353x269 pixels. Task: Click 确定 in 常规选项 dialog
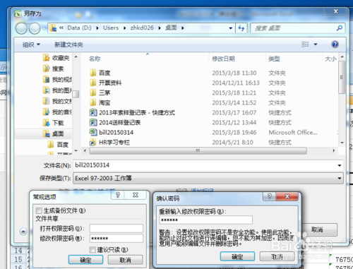(85, 260)
